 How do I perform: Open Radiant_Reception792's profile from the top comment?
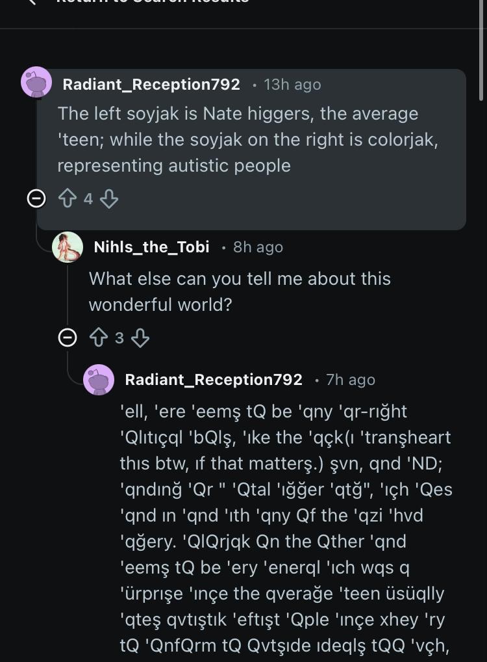coord(151,85)
